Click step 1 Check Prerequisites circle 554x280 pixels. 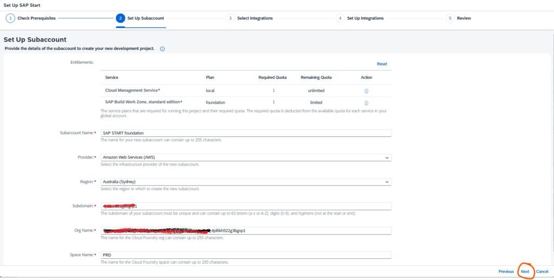click(x=10, y=18)
